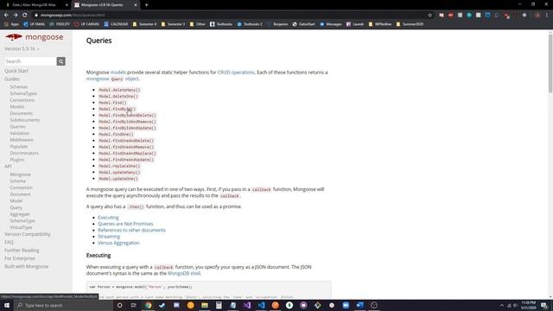The height and width of the screenshot is (311, 553).
Task: Select the Mongoose v5.9.16 Queries tab
Action: point(105,5)
